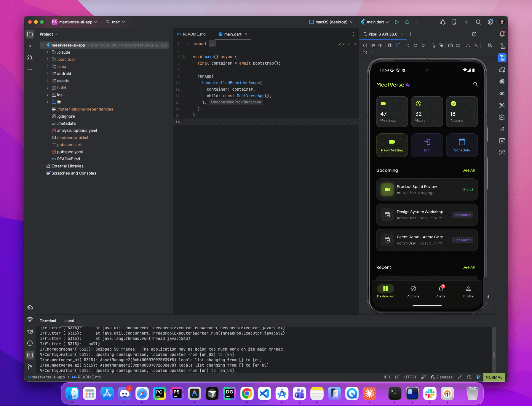Viewport: 532px width, 406px height.
Task: Click the terminal vertical scrollbar
Action: pyautogui.click(x=493, y=354)
